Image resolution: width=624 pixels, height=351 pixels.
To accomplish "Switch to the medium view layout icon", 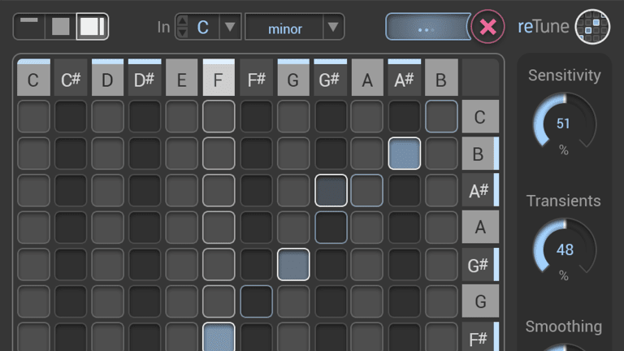I will [x=61, y=26].
